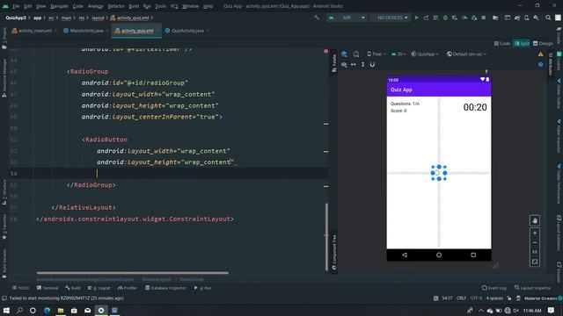This screenshot has height=316, width=563.
Task: Click the 4 spaces indent setting
Action: pyautogui.click(x=494, y=298)
